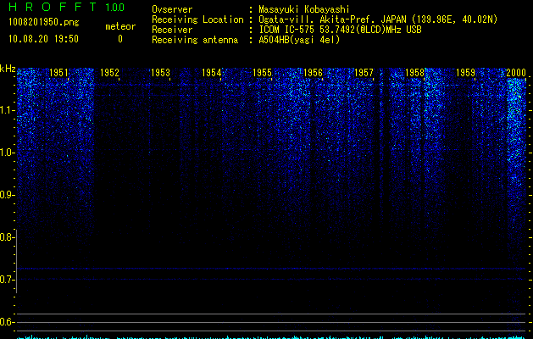
Task: Click the kHz axis unit label
Action: [x=8, y=69]
